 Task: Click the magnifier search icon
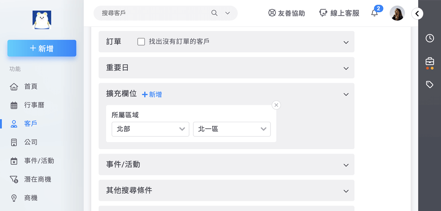(214, 13)
